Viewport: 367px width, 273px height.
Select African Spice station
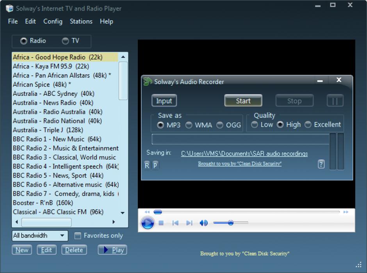click(x=65, y=84)
